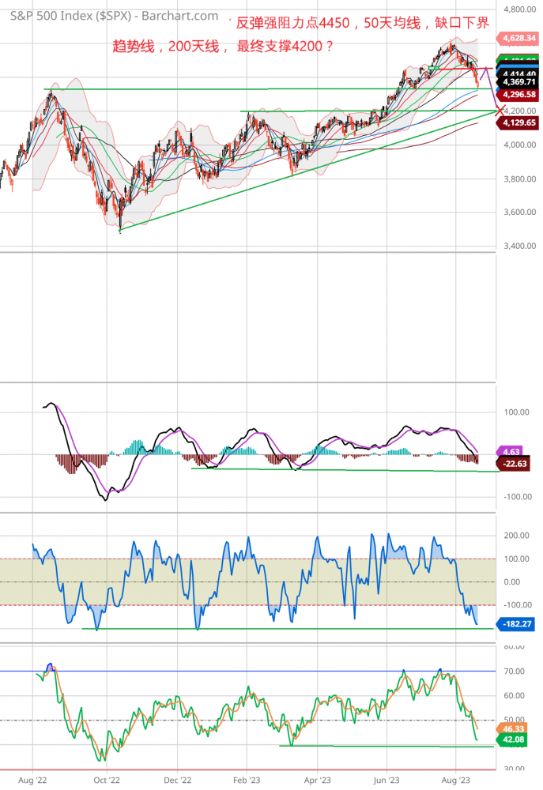
Task: Click the 60.00 RSI axis label
Action: [514, 696]
